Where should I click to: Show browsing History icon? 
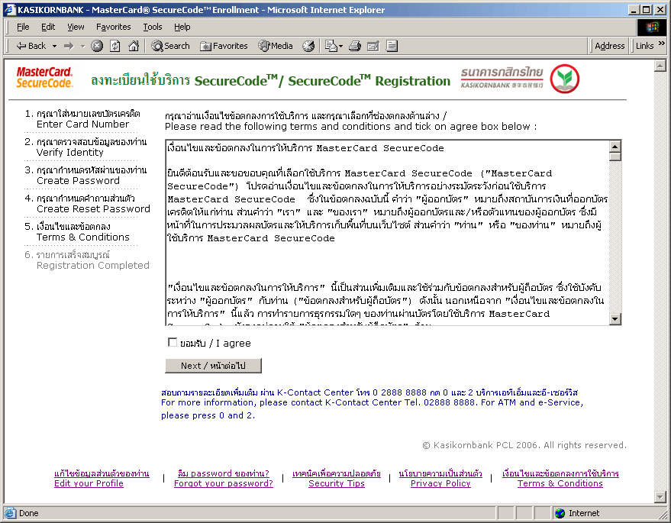(308, 46)
